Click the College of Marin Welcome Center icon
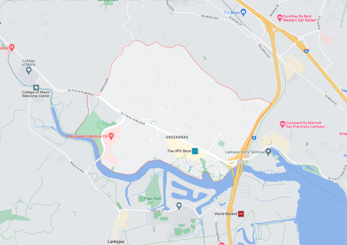This screenshot has height=245, width=347. tap(36, 87)
